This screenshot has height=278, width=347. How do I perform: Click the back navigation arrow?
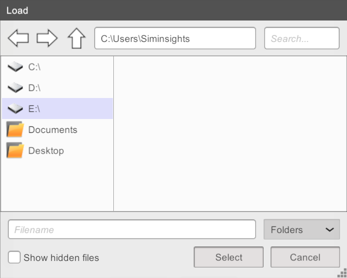point(18,38)
